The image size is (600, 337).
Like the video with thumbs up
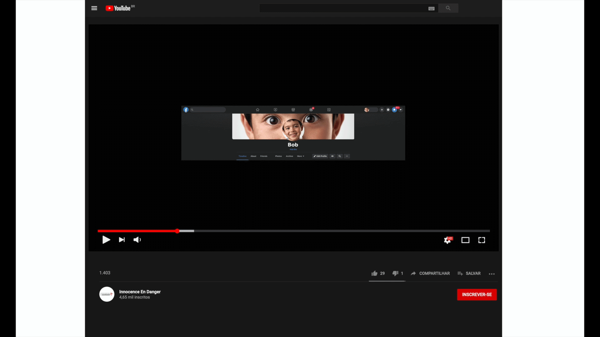(378, 273)
